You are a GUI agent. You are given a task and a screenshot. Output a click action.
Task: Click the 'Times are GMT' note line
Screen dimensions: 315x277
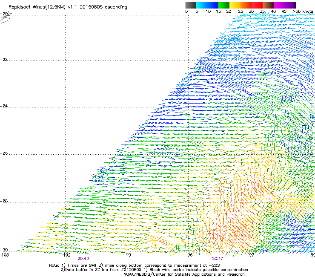(x=135, y=265)
